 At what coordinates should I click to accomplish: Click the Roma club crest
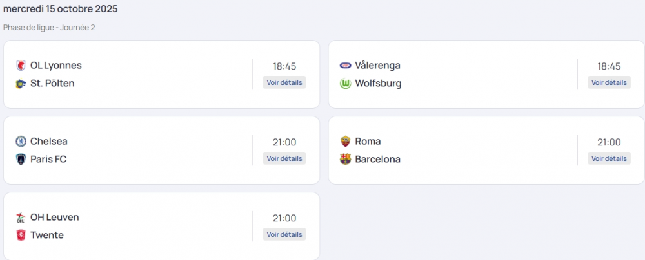point(345,141)
